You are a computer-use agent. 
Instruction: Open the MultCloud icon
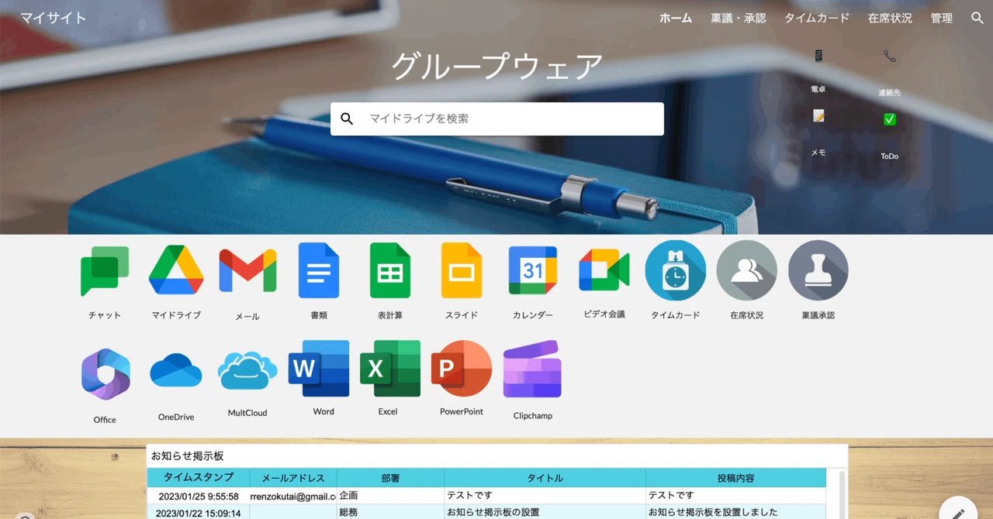(x=247, y=370)
